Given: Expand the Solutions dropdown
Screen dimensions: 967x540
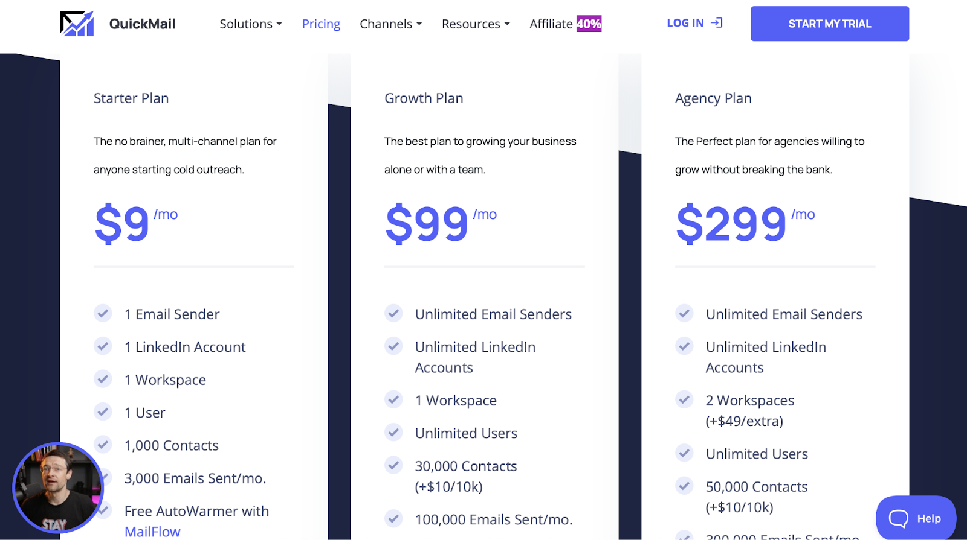Looking at the screenshot, I should (x=251, y=24).
